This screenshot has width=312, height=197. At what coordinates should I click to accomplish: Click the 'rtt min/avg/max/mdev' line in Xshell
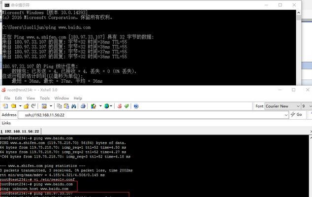[x=52, y=175]
